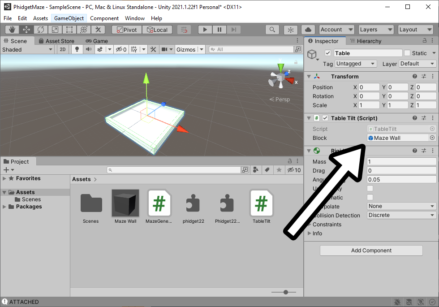439x307 pixels.
Task: Open Transform component preset icon
Action: tap(424, 76)
